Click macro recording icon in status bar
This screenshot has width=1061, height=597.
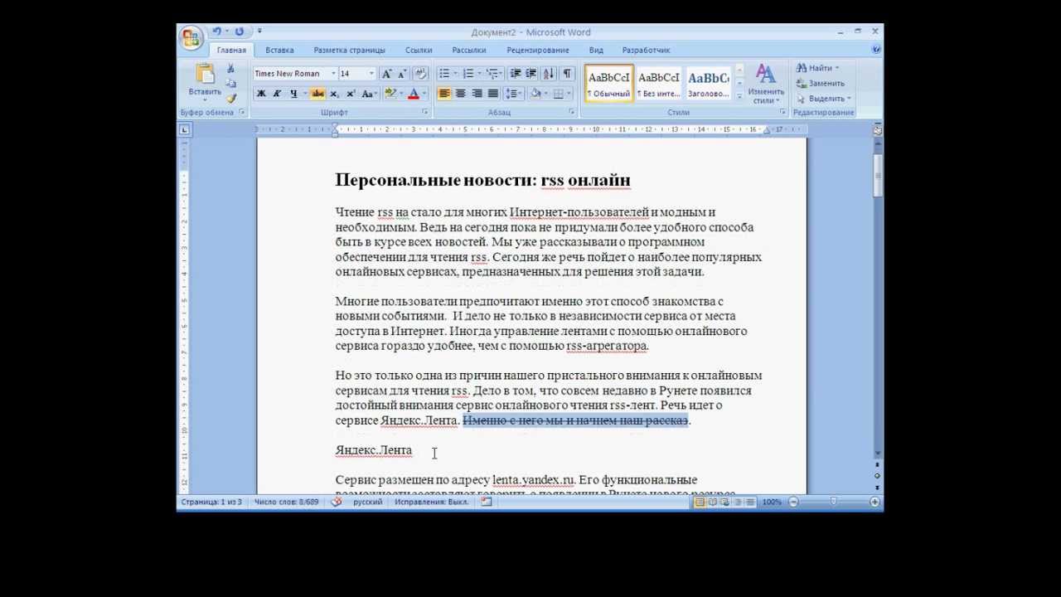487,502
